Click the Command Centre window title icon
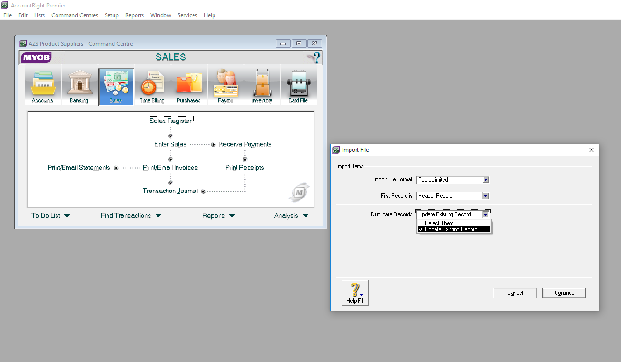Screen dimensions: 621x362 (x=23, y=43)
